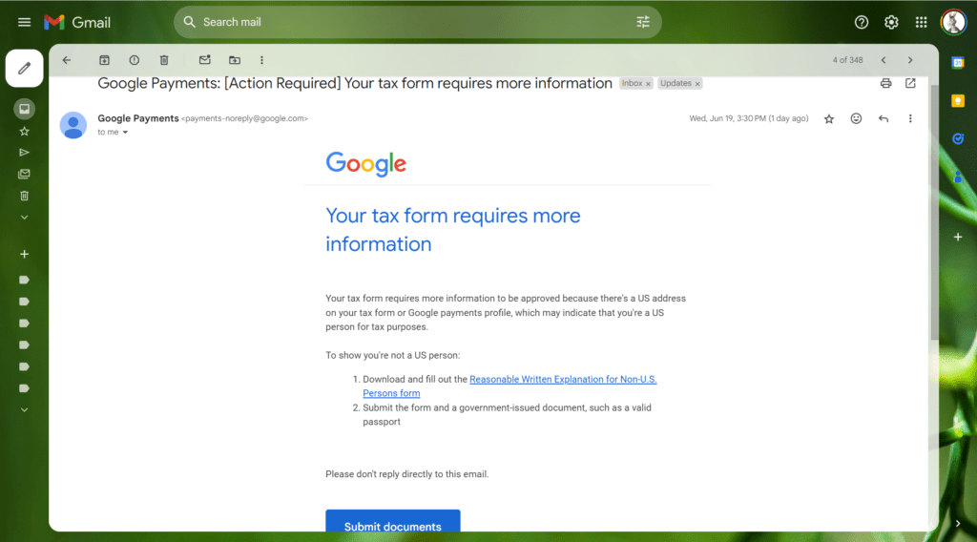Open Google apps grid
Screen dimensions: 977x542
(921, 23)
